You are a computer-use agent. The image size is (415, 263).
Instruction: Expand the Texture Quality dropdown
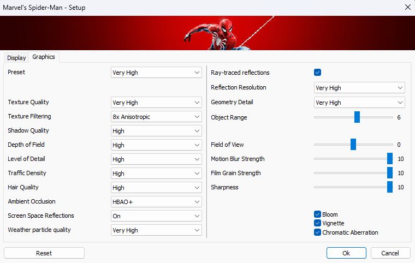tap(156, 103)
